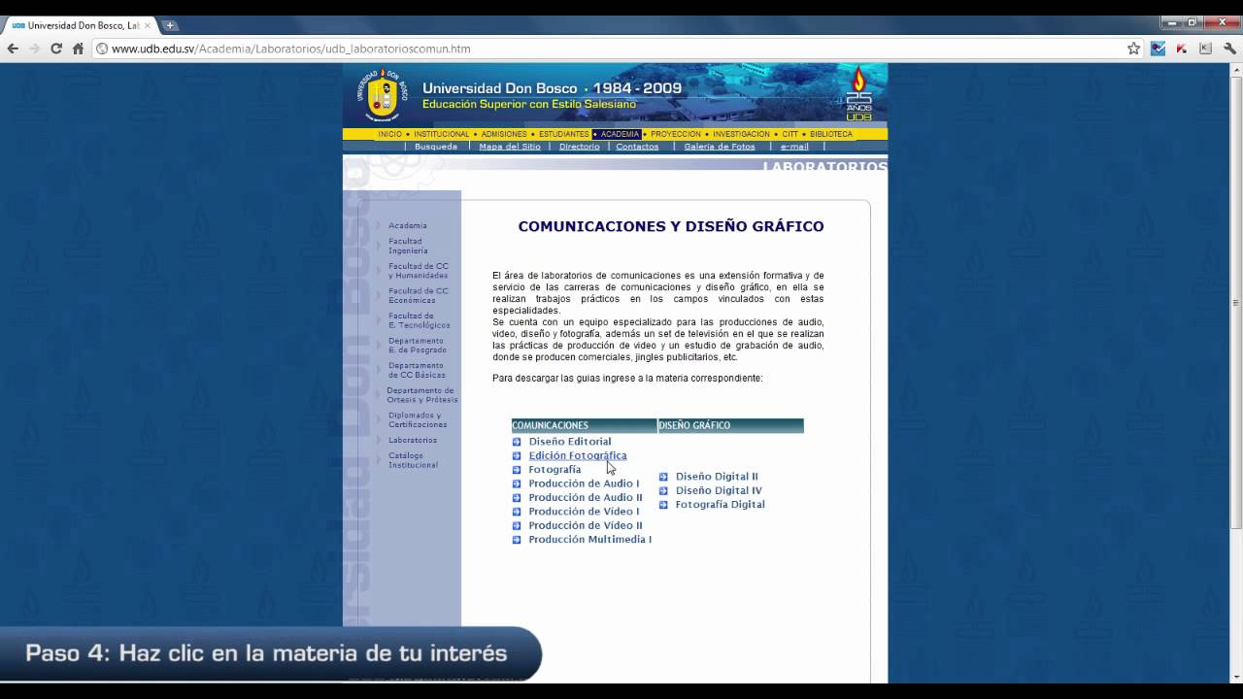Click arrow icon beside Producción de Video II
The image size is (1243, 699).
click(x=517, y=525)
